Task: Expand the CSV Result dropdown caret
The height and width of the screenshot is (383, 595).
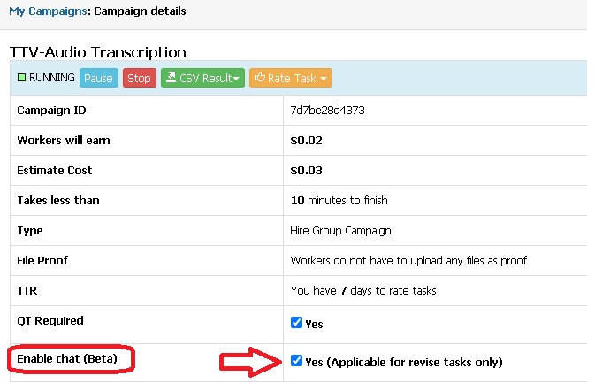Action: [x=236, y=79]
